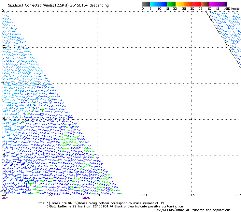Image resolution: width=241 pixels, height=212 pixels.
Task: Click the '10' legend scale label
Action: 159,9
